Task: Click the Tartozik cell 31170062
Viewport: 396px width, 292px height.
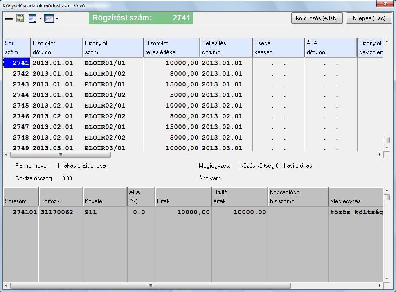Action: pos(57,212)
